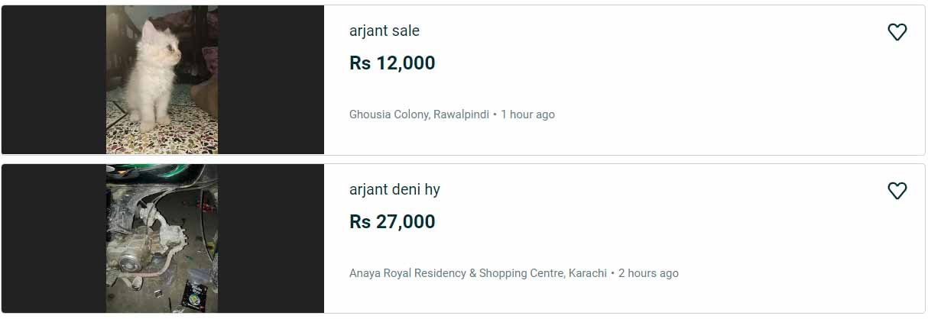Click the Rs 27,000 price
Screen dimensions: 928x319
point(392,222)
